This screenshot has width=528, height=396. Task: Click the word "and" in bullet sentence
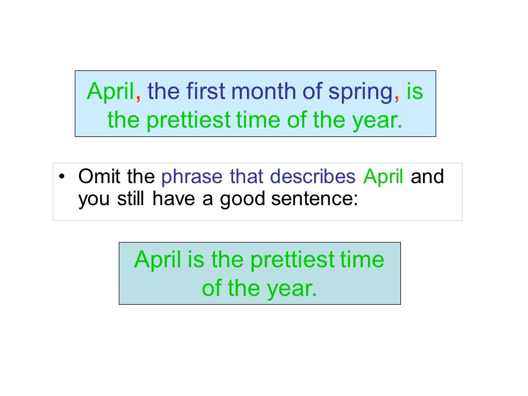point(427,176)
